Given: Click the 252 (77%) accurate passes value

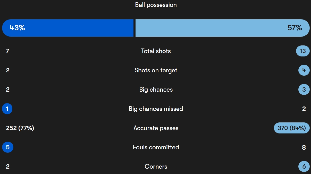Looking at the screenshot, I should 20,128.
